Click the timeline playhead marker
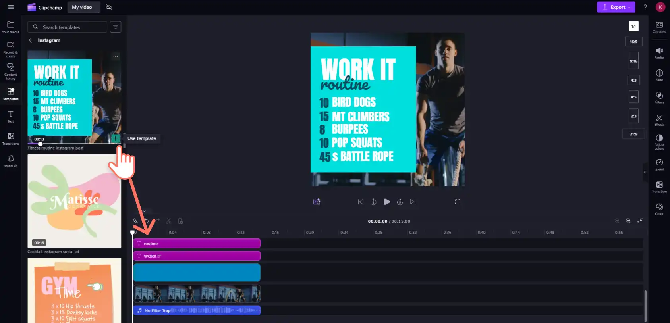Viewport: 670px width, 323px height. [133, 232]
